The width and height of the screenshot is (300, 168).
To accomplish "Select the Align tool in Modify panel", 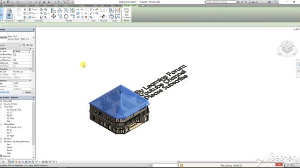I will (x=53, y=10).
